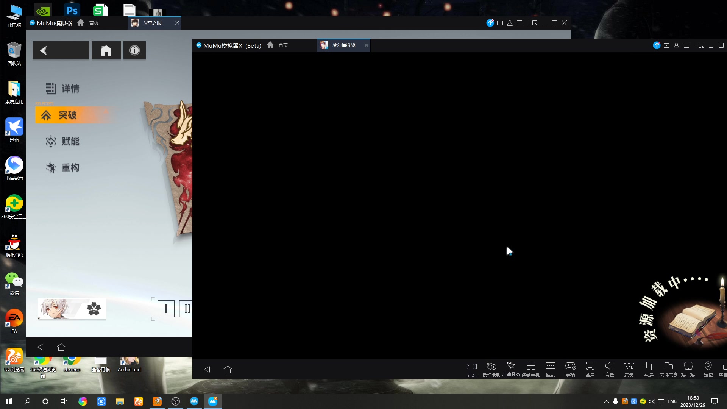Open the 音量 volume slider
This screenshot has width=727, height=409.
pyautogui.click(x=610, y=368)
